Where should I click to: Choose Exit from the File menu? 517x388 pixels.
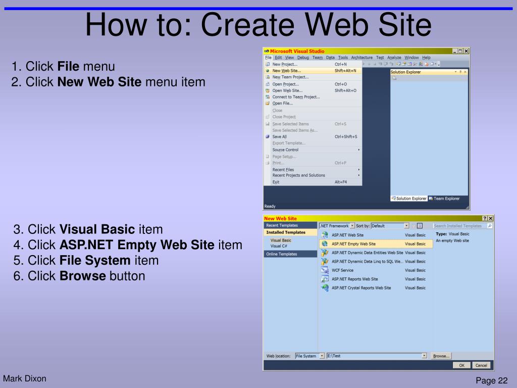point(313,182)
